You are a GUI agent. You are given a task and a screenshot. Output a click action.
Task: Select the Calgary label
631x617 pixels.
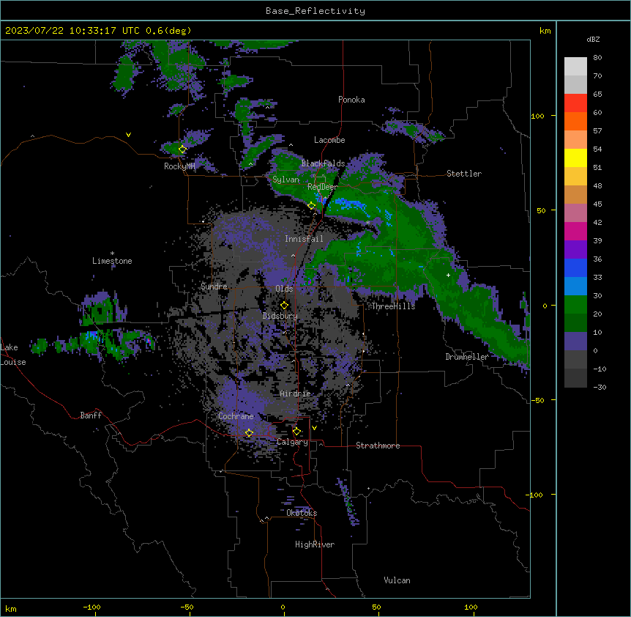coord(292,442)
